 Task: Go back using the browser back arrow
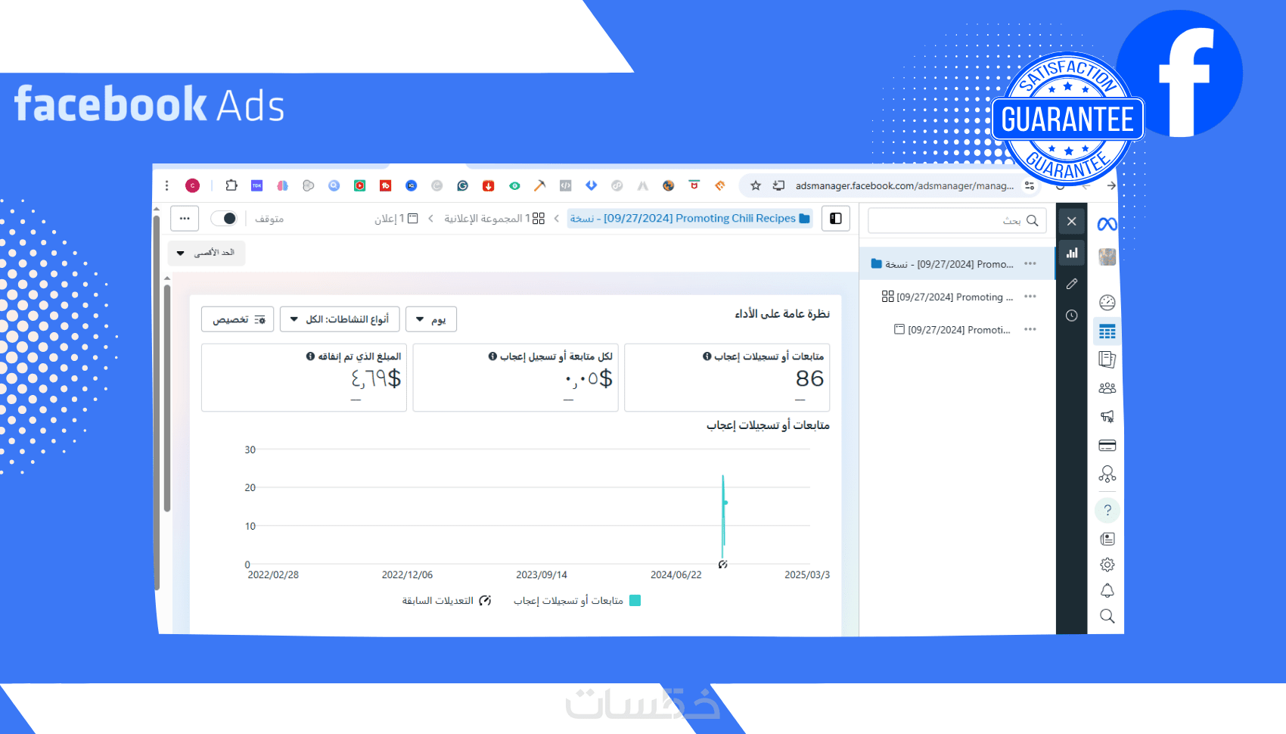(x=1111, y=185)
